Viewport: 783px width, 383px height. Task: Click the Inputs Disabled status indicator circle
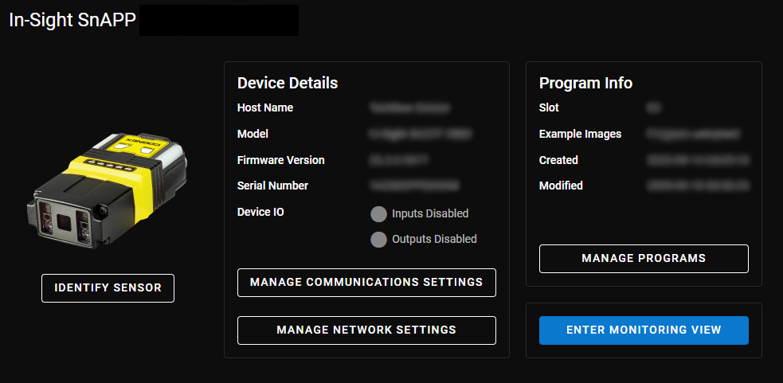(379, 213)
